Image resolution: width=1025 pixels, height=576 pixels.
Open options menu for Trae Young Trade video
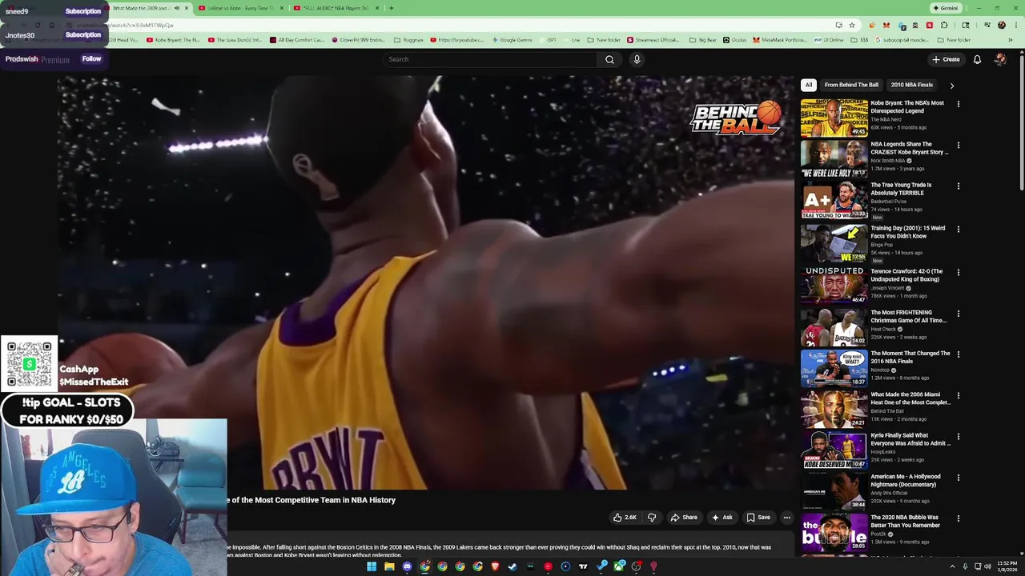958,186
